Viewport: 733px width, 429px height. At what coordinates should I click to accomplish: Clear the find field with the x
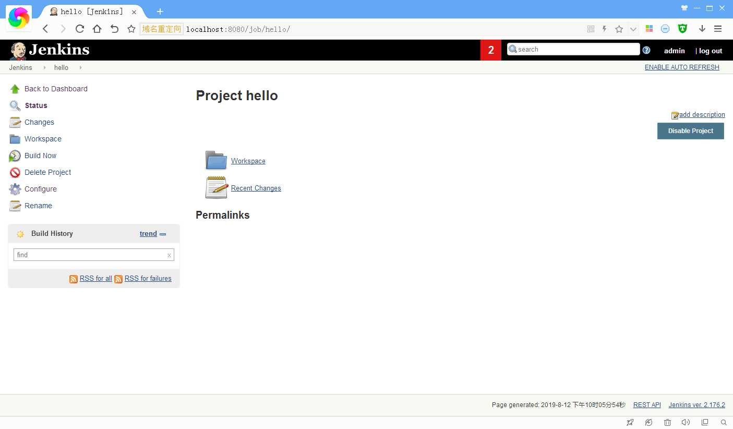pyautogui.click(x=169, y=255)
